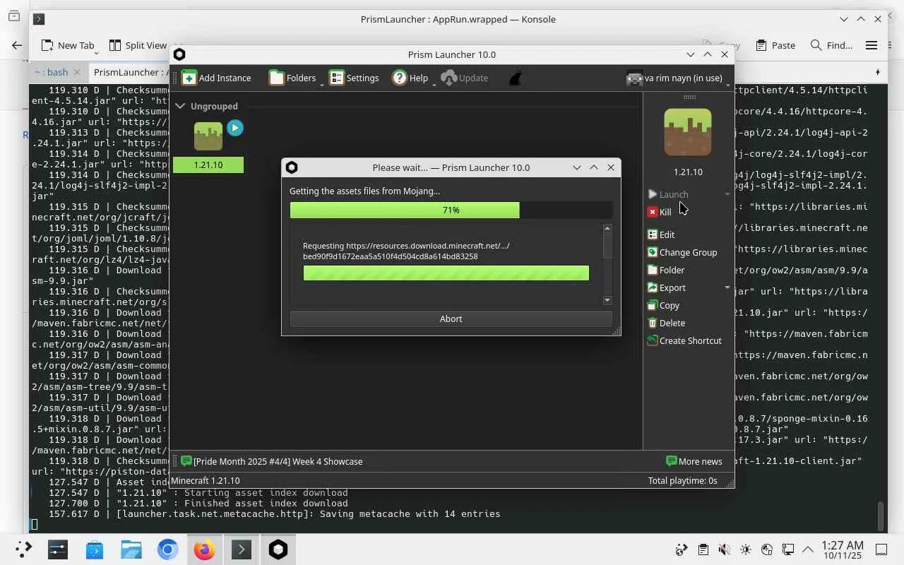The height and width of the screenshot is (565, 904).
Task: Expand the Export dropdown arrow
Action: point(727,287)
